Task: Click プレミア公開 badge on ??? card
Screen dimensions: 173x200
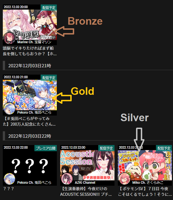Action: click(46, 148)
